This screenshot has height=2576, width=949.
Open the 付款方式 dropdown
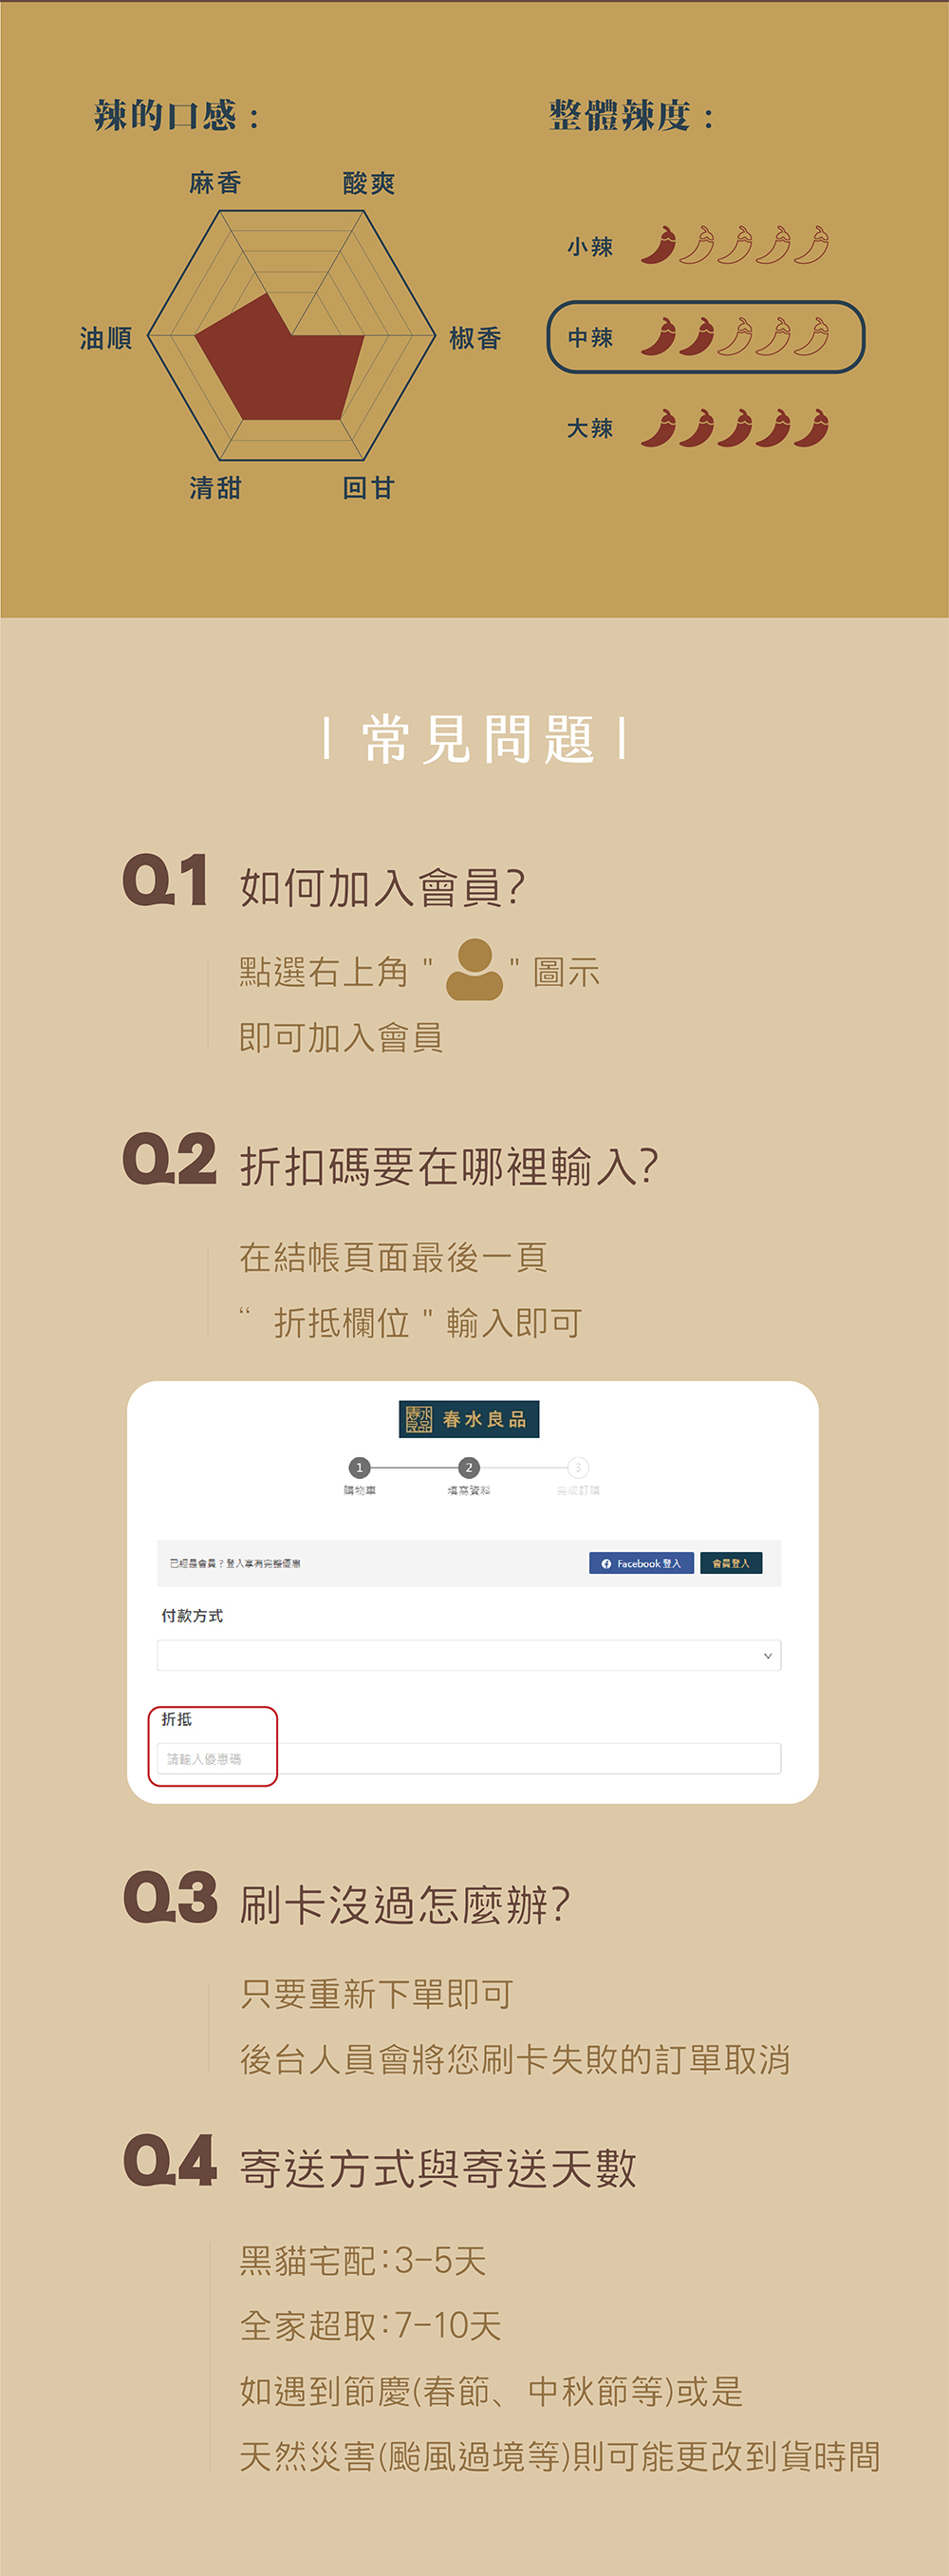[469, 1655]
